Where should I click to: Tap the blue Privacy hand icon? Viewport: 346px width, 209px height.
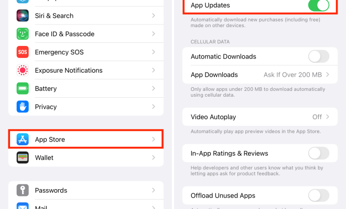[x=23, y=107]
